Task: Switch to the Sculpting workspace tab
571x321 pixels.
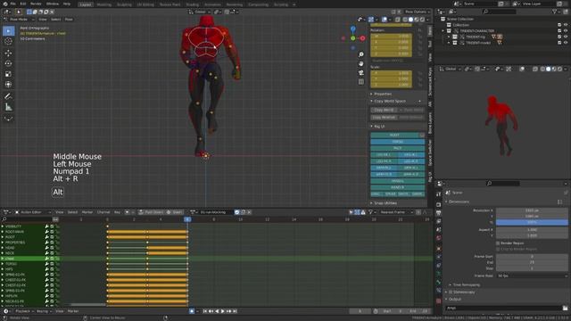Action: click(124, 4)
